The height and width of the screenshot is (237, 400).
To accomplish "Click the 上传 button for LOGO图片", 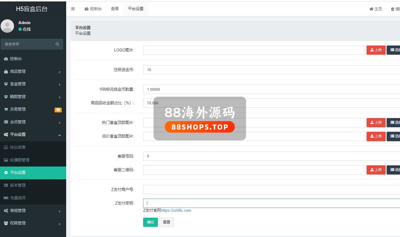I will point(376,50).
